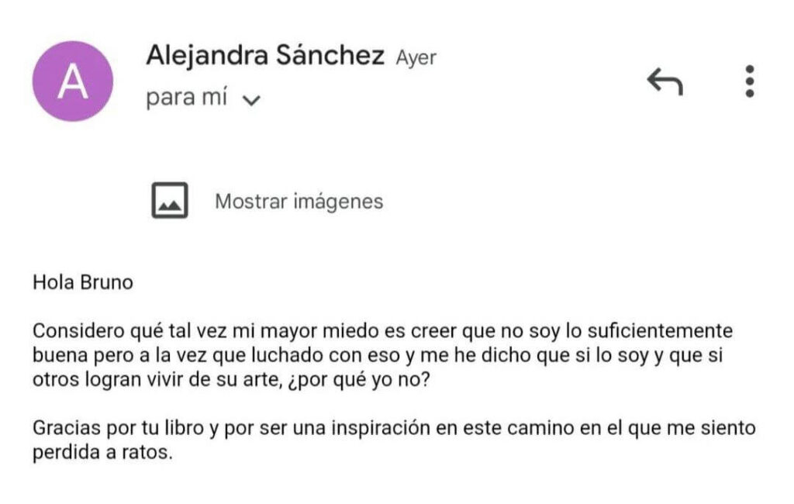Select the 'Hola Bruno' greeting line
The height and width of the screenshot is (504, 794).
(83, 282)
